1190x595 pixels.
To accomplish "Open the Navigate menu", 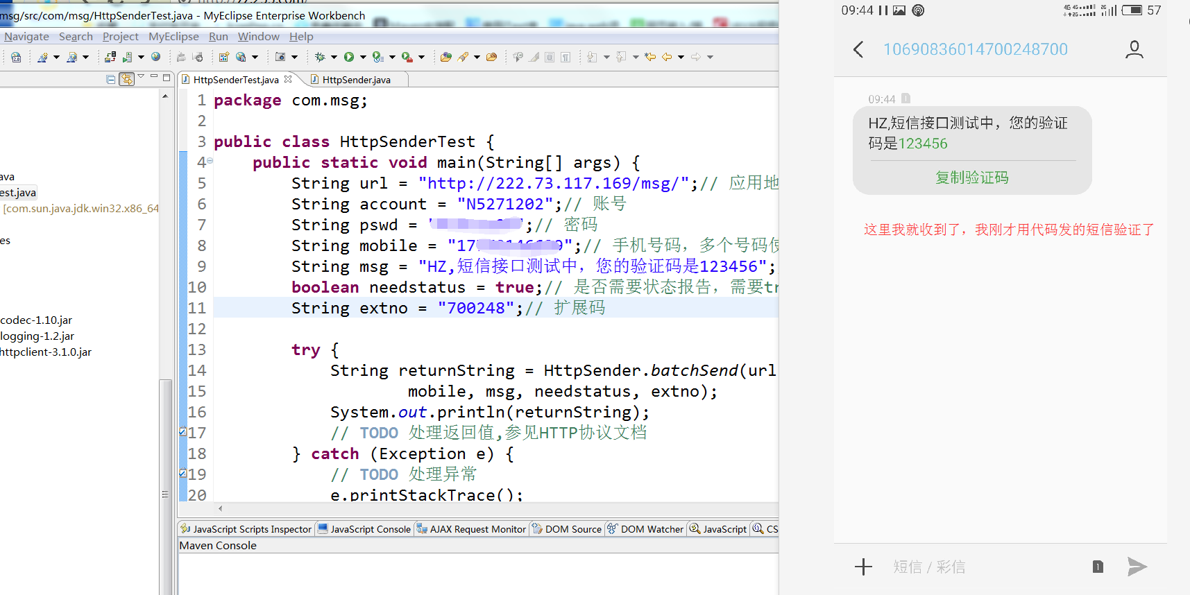I will click(x=26, y=36).
